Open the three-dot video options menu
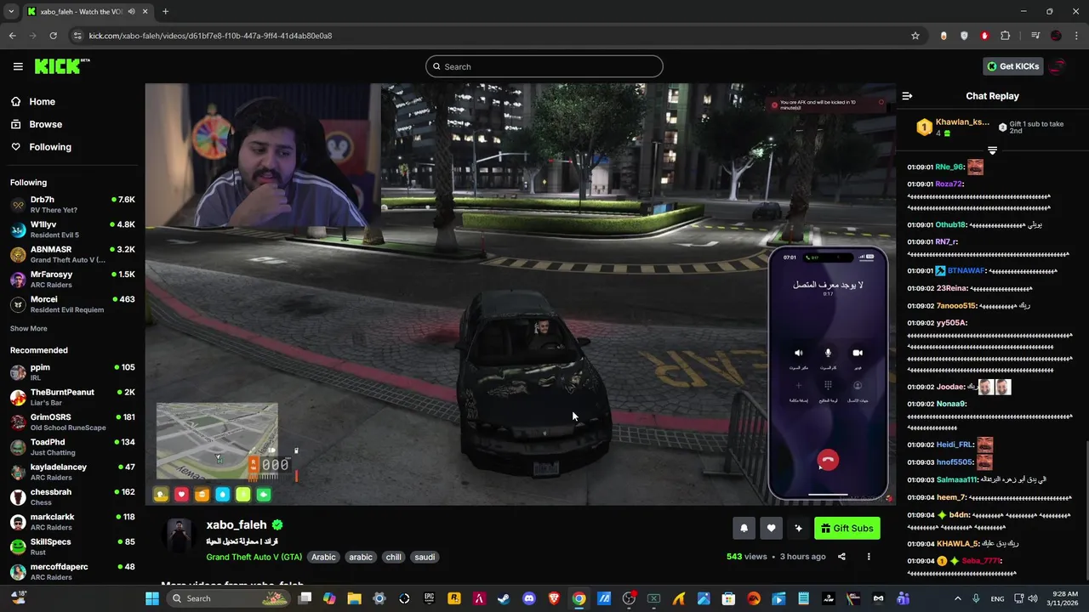Viewport: 1089px width, 612px height. 869,557
